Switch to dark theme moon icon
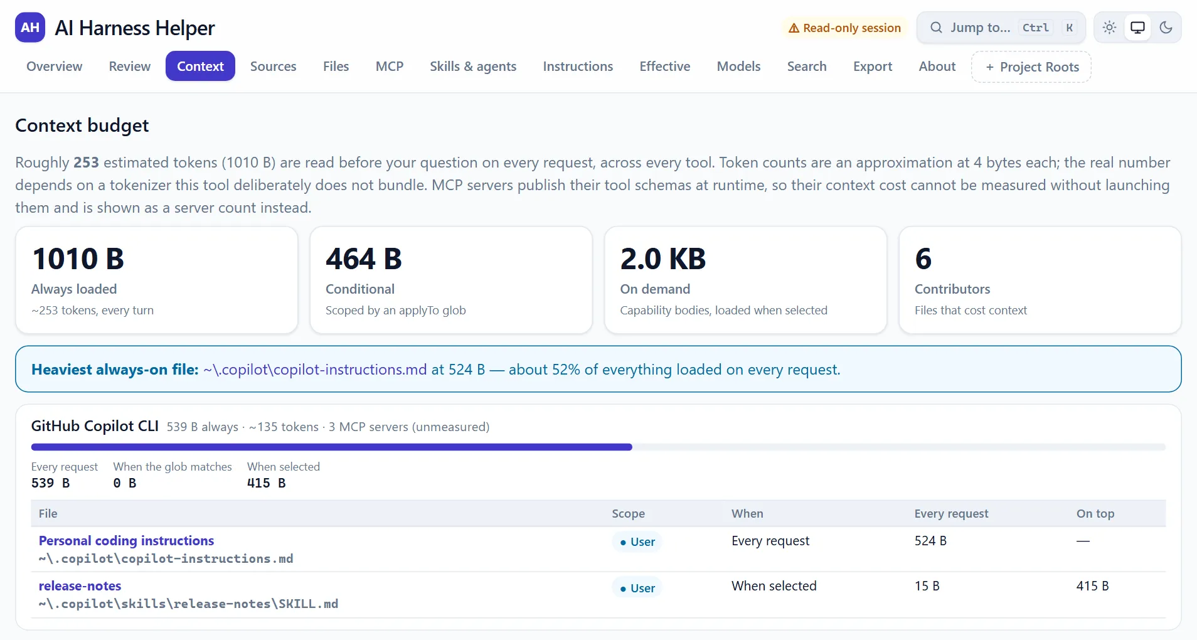This screenshot has height=640, width=1197. click(1166, 28)
